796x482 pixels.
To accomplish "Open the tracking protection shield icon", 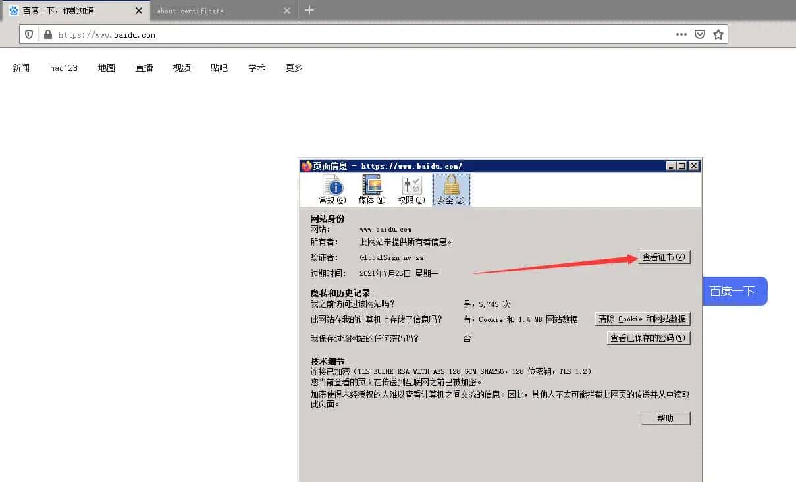I will click(27, 34).
